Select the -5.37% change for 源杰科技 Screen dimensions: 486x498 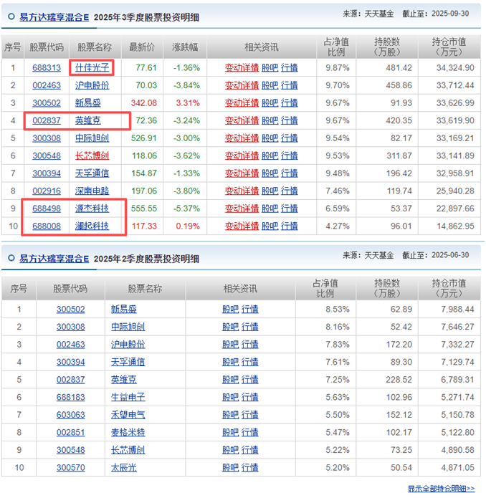coord(186,209)
